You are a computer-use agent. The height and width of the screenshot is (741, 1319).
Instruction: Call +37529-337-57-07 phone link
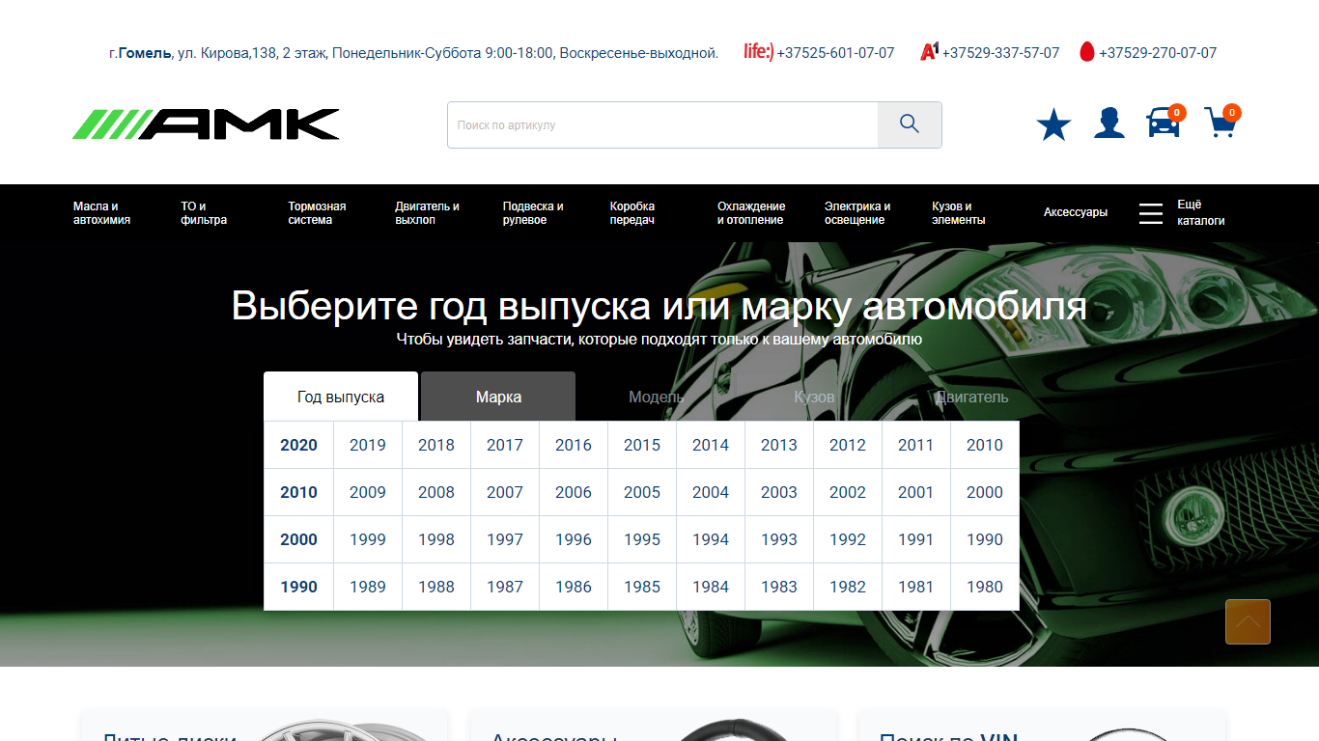[x=1000, y=53]
